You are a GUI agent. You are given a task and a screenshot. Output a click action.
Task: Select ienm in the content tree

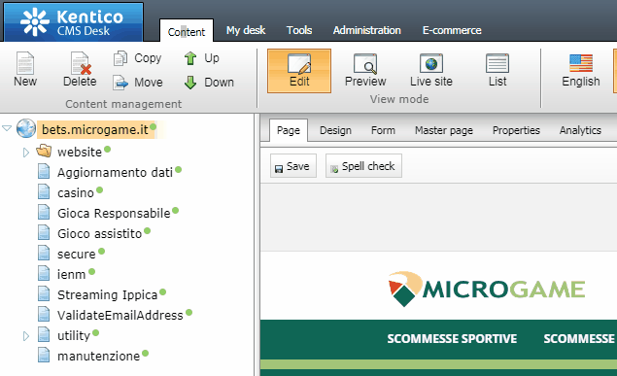[x=71, y=275]
